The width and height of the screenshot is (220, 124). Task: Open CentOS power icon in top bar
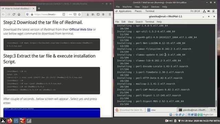click(213, 11)
